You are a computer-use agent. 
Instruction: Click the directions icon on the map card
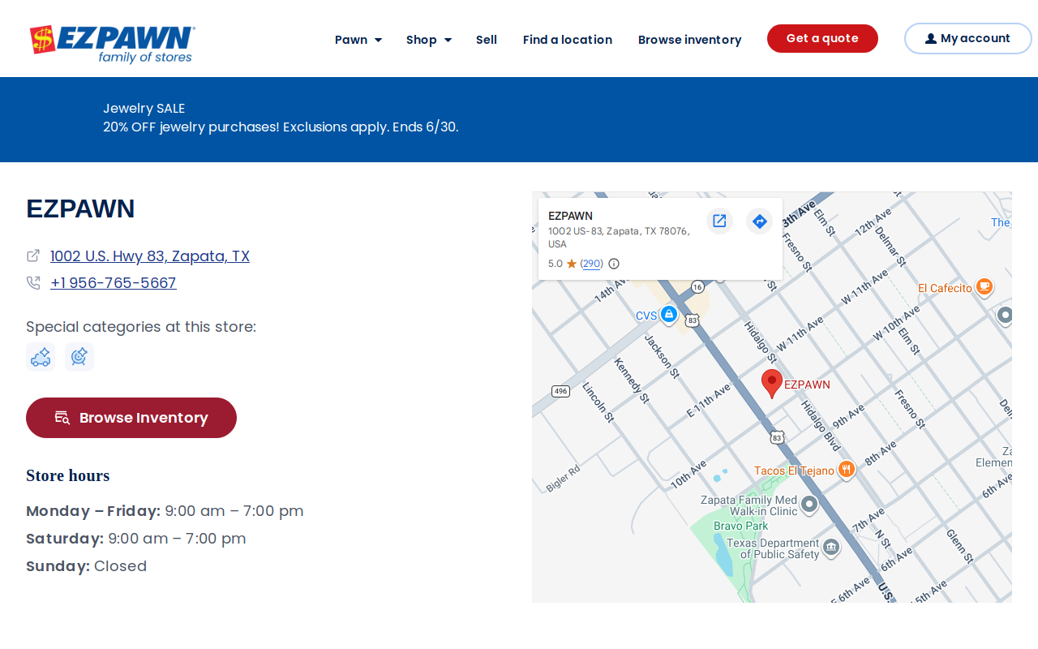coord(759,221)
